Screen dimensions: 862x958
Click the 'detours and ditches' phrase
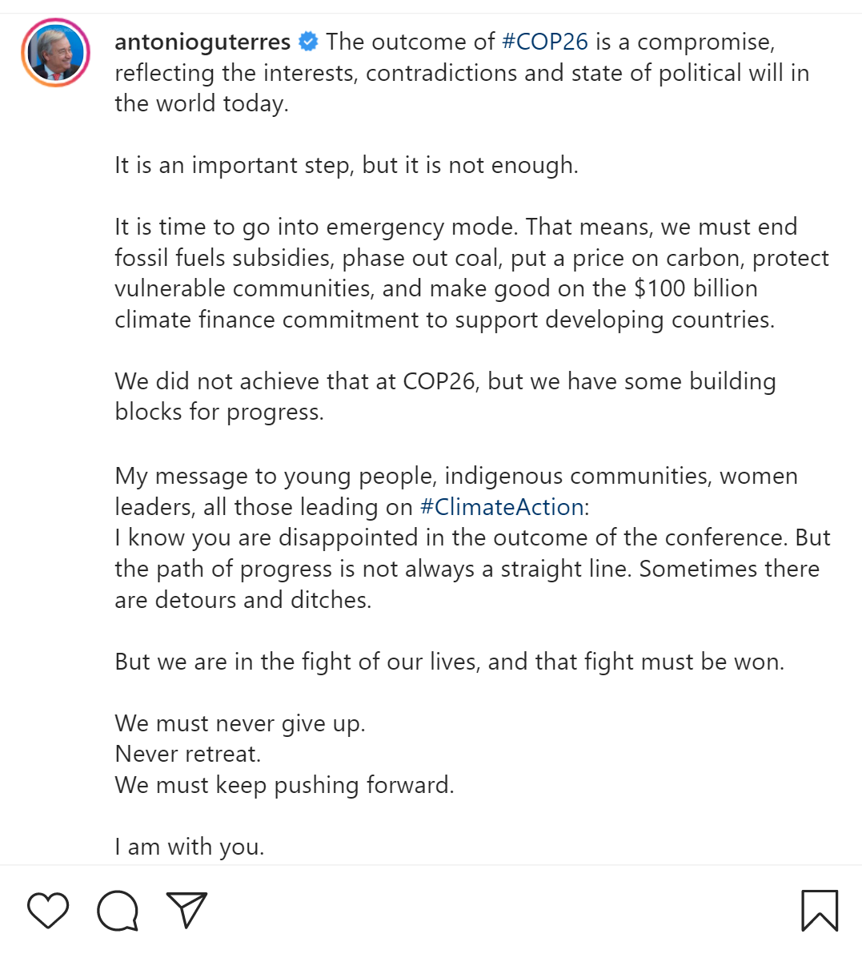(x=263, y=600)
